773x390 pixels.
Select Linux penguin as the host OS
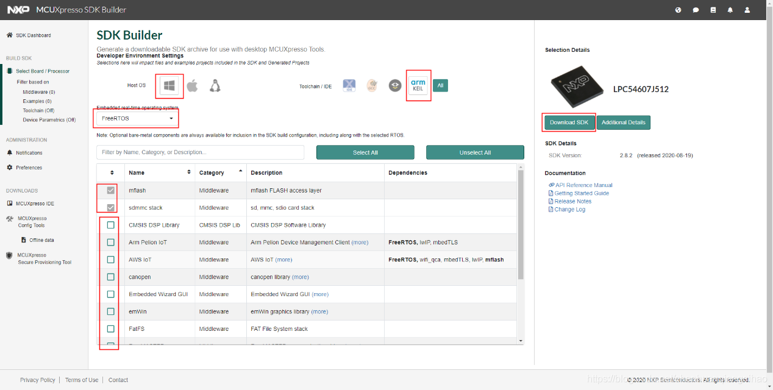pos(215,86)
